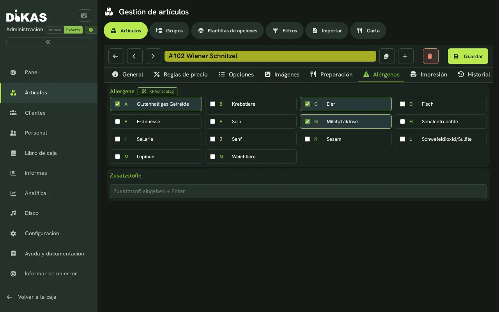Check the Krebstiere allergen

tap(212, 104)
